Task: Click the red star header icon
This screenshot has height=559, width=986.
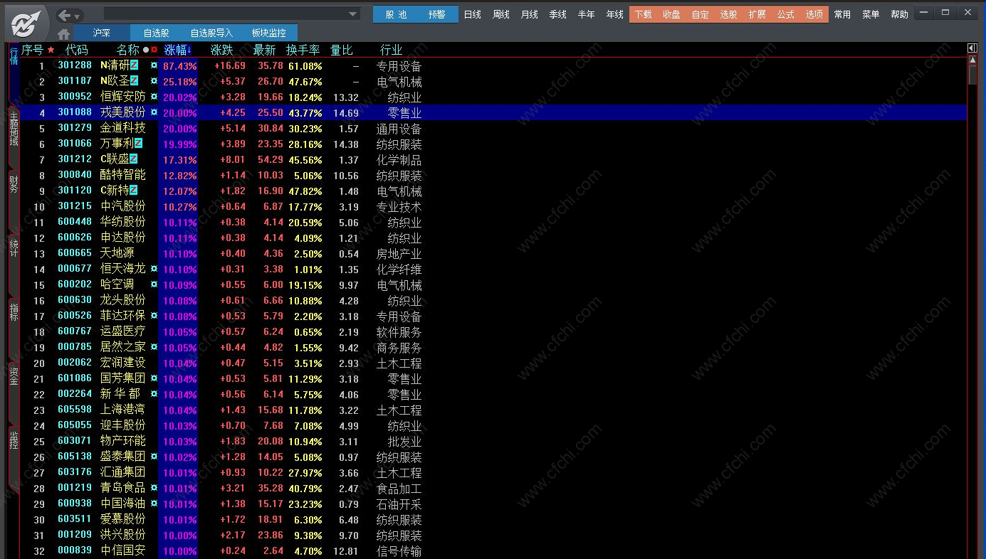Action: coord(51,50)
